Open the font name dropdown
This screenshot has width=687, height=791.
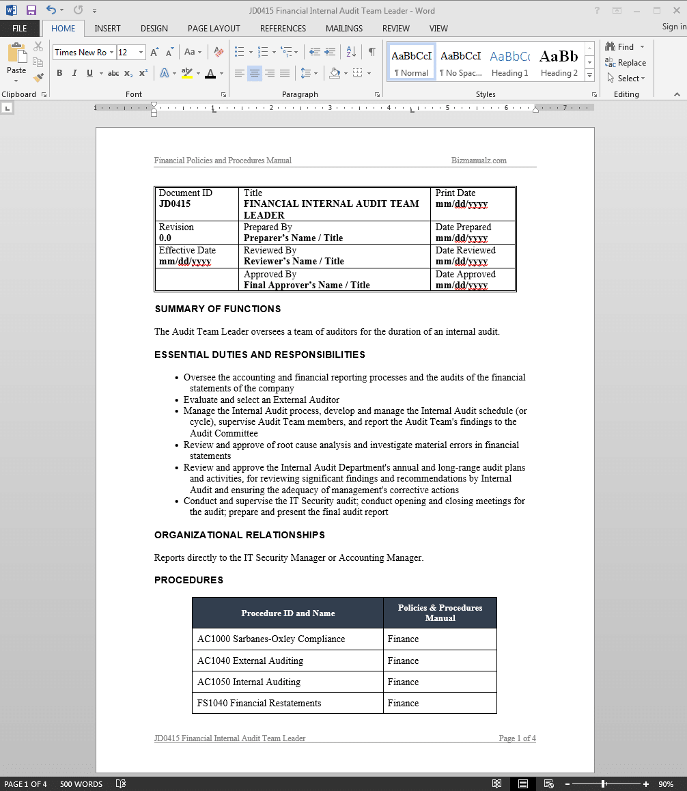click(111, 52)
